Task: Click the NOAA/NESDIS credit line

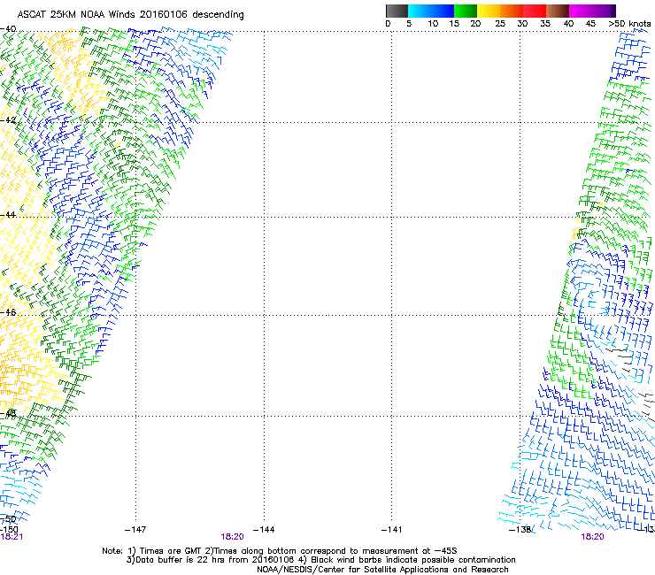Action: click(x=382, y=570)
